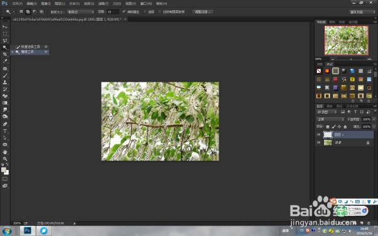Screen dimensions: 378x236
Task: Select the Pen tool
Action: pyautogui.click(x=5, y=124)
